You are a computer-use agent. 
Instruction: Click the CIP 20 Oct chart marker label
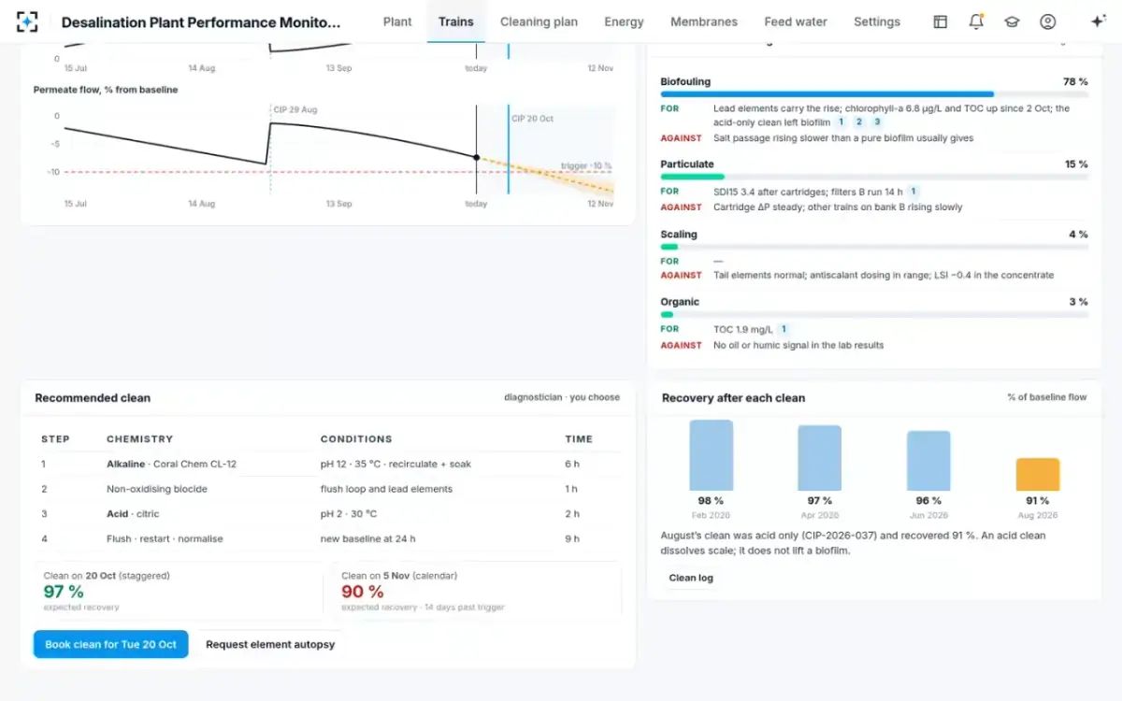pyautogui.click(x=532, y=119)
